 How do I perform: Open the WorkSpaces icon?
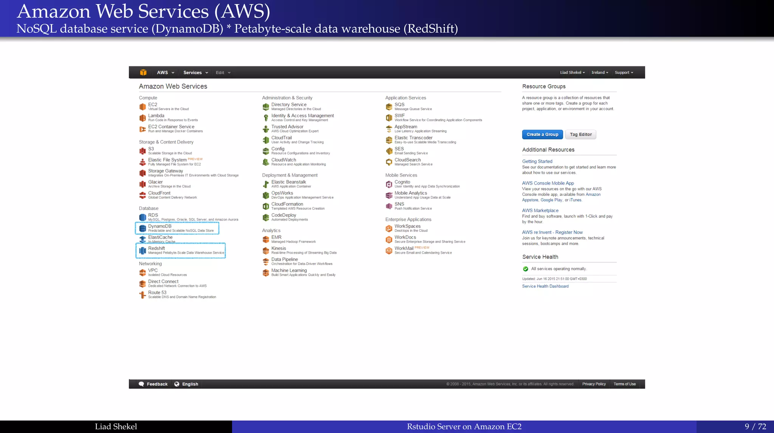pyautogui.click(x=389, y=228)
